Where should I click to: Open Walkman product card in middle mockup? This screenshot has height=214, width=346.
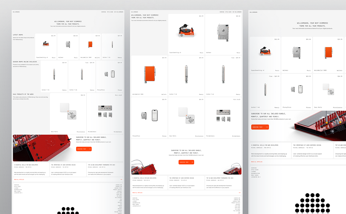[223, 34]
